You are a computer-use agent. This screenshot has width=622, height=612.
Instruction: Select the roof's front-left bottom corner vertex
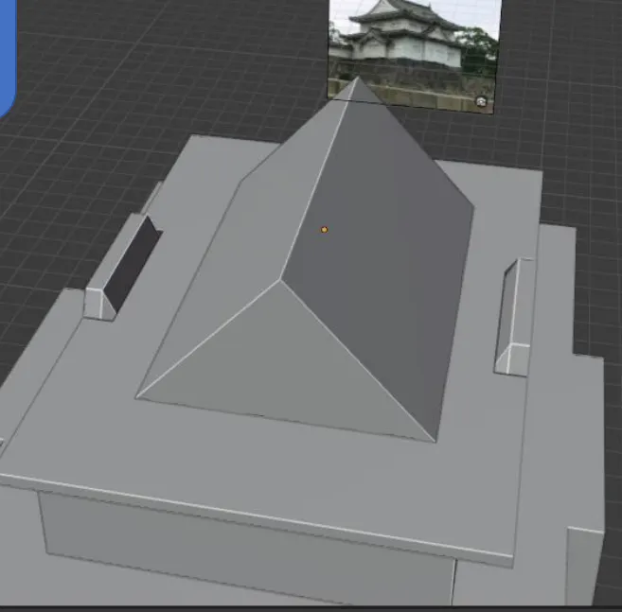pyautogui.click(x=137, y=396)
